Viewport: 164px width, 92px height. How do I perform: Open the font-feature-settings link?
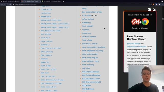51,48
